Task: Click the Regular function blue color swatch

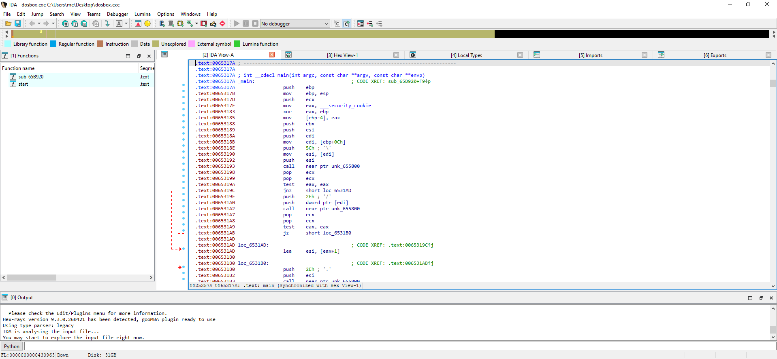Action: [53, 44]
